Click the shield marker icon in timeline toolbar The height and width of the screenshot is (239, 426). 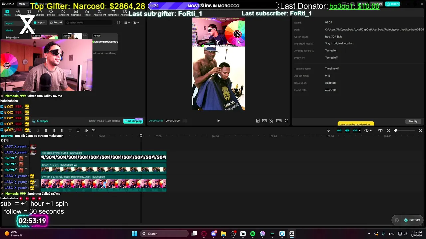78,130
